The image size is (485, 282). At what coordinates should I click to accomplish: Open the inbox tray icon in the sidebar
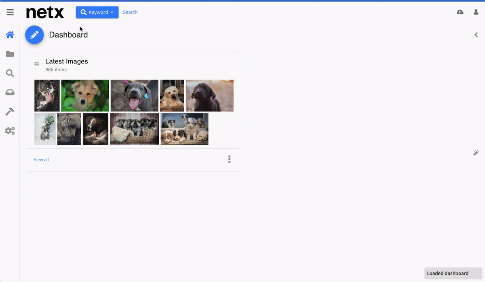tap(10, 93)
